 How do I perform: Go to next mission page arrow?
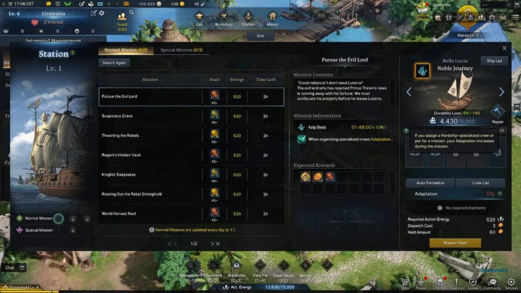212,244
